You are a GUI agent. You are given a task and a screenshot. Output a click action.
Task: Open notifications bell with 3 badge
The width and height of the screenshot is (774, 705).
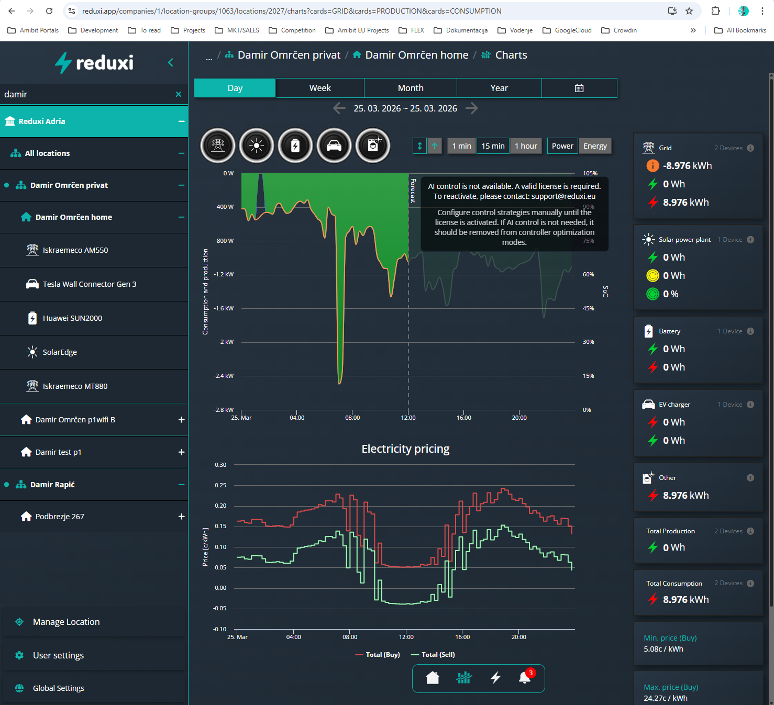click(525, 677)
